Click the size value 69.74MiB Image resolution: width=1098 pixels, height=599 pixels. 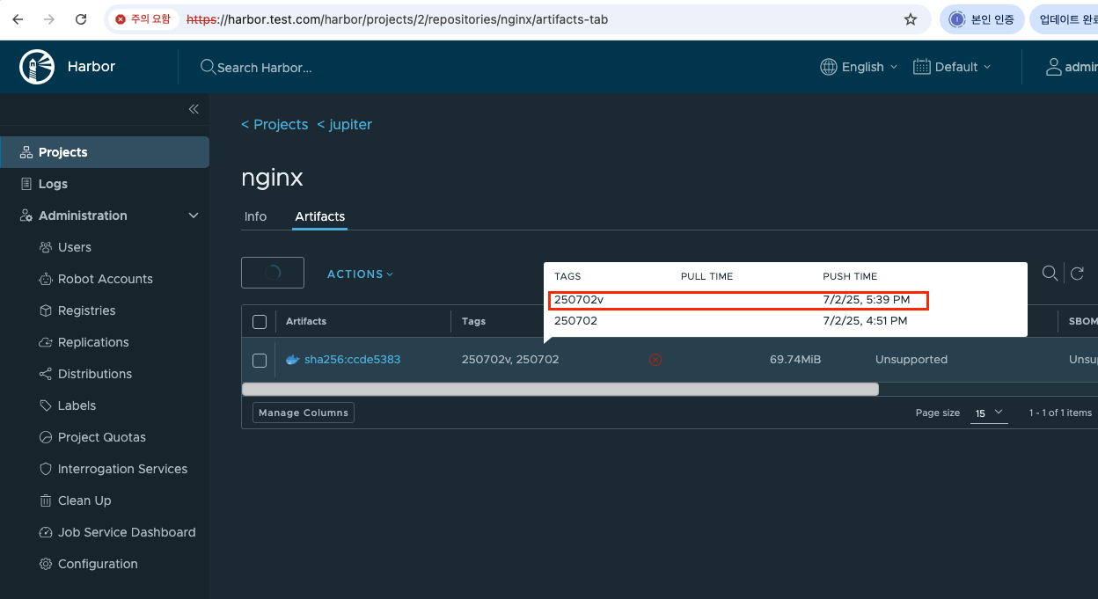795,360
